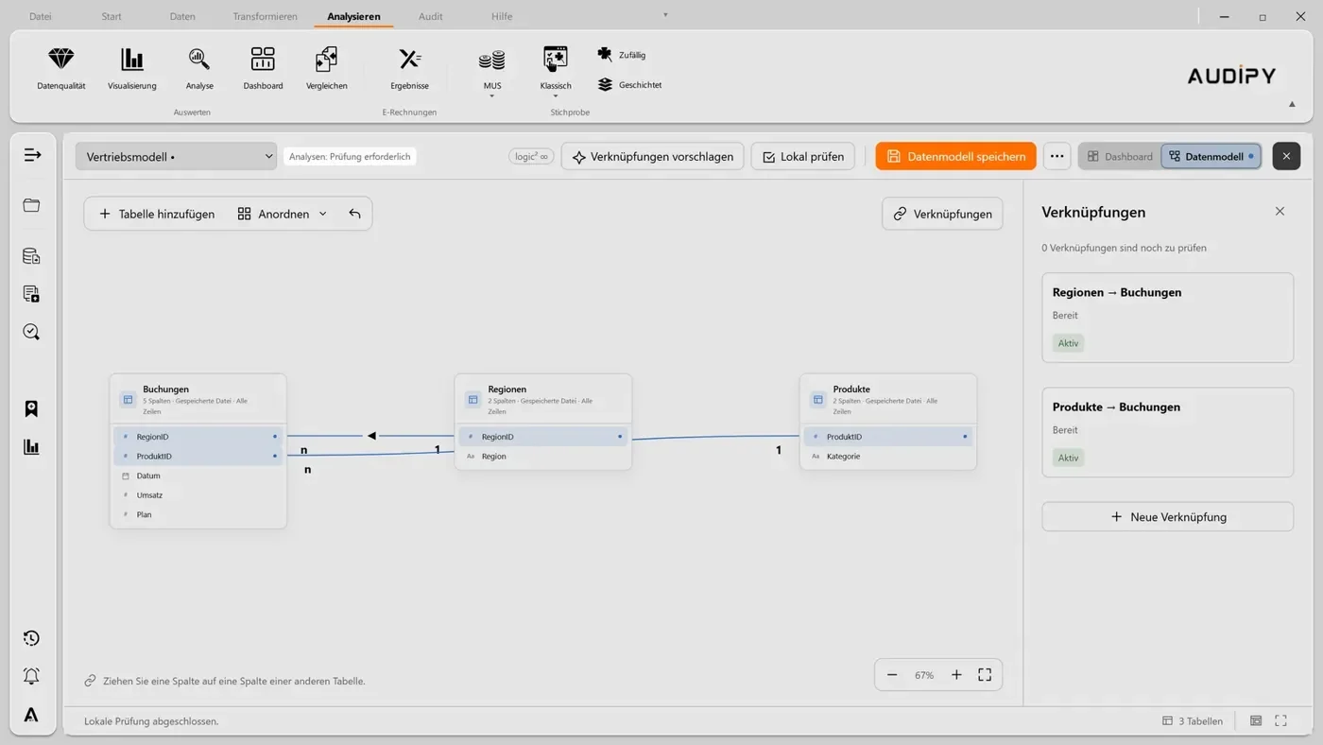Zoom in on the model canvas
This screenshot has height=745, width=1323.
pyautogui.click(x=956, y=675)
